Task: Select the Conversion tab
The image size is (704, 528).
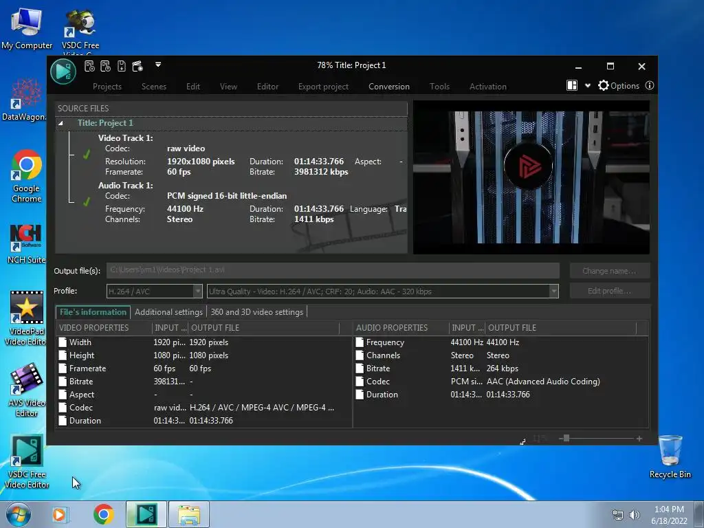Action: point(389,87)
